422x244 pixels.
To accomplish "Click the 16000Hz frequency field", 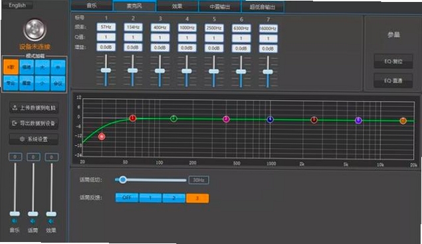I will (x=268, y=29).
